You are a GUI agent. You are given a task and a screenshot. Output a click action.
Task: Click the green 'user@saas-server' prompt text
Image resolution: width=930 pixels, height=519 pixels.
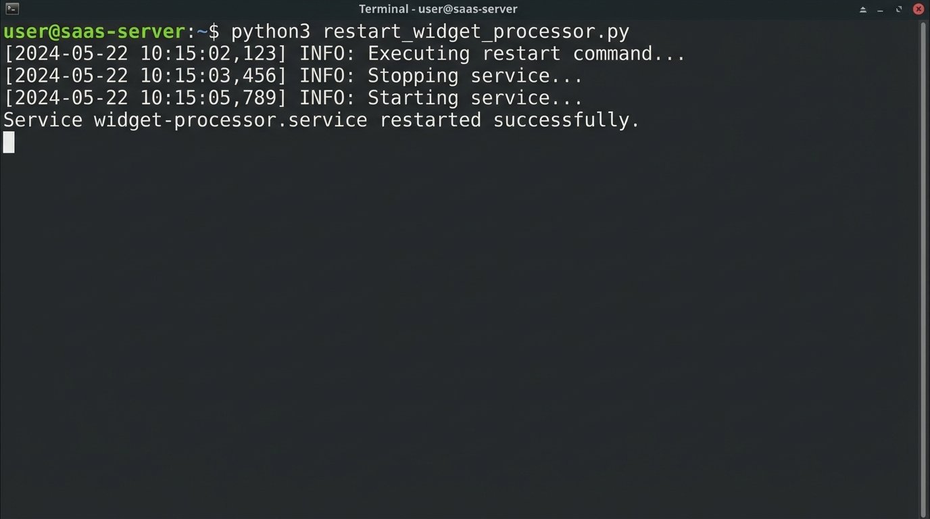click(94, 32)
